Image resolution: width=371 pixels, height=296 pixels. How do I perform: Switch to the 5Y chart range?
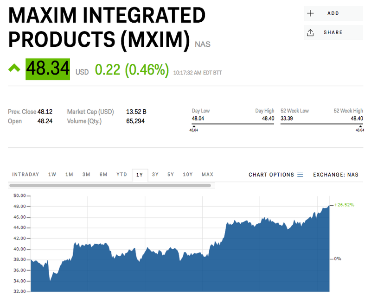[171, 175]
